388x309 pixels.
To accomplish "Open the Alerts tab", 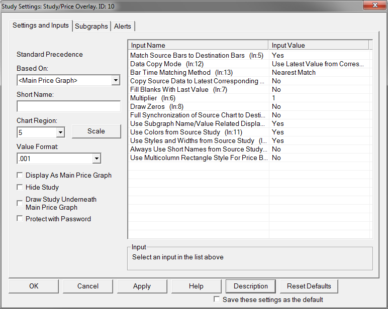I will click(123, 26).
